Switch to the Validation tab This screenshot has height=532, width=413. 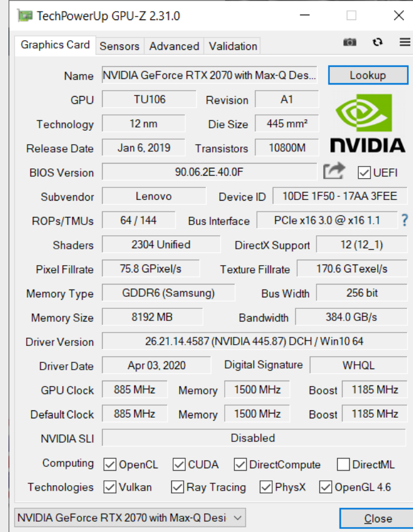[x=233, y=46]
